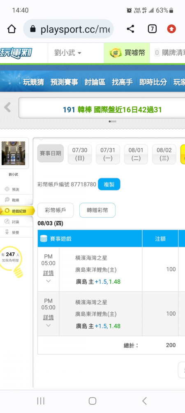The image size is (185, 413).
Task: Tap account number 87718780 text
Action: tap(83, 184)
